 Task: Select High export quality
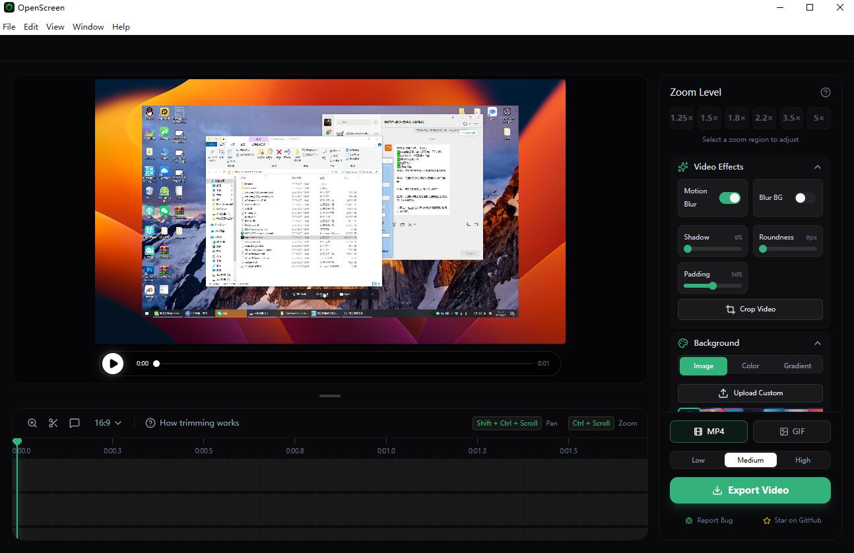[803, 459]
